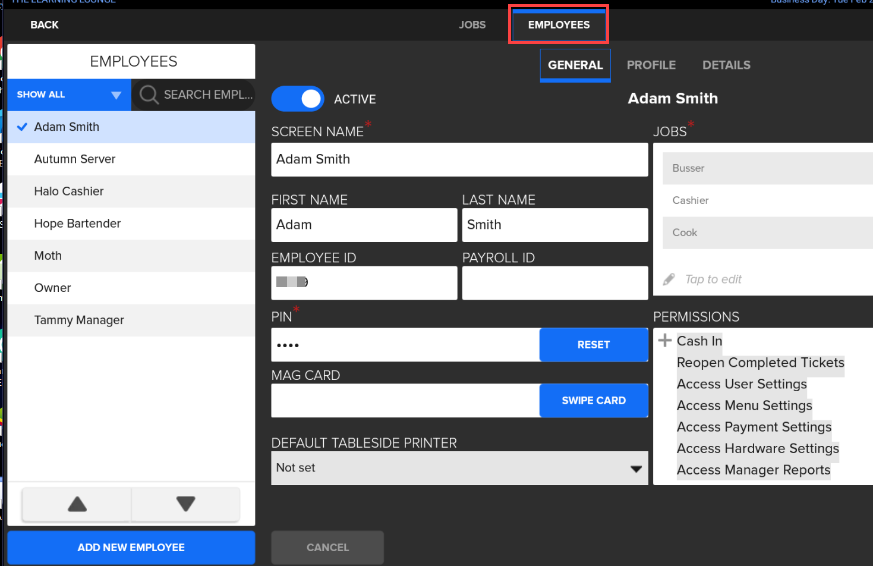Click Add New Employee button
873x566 pixels.
[x=131, y=548]
